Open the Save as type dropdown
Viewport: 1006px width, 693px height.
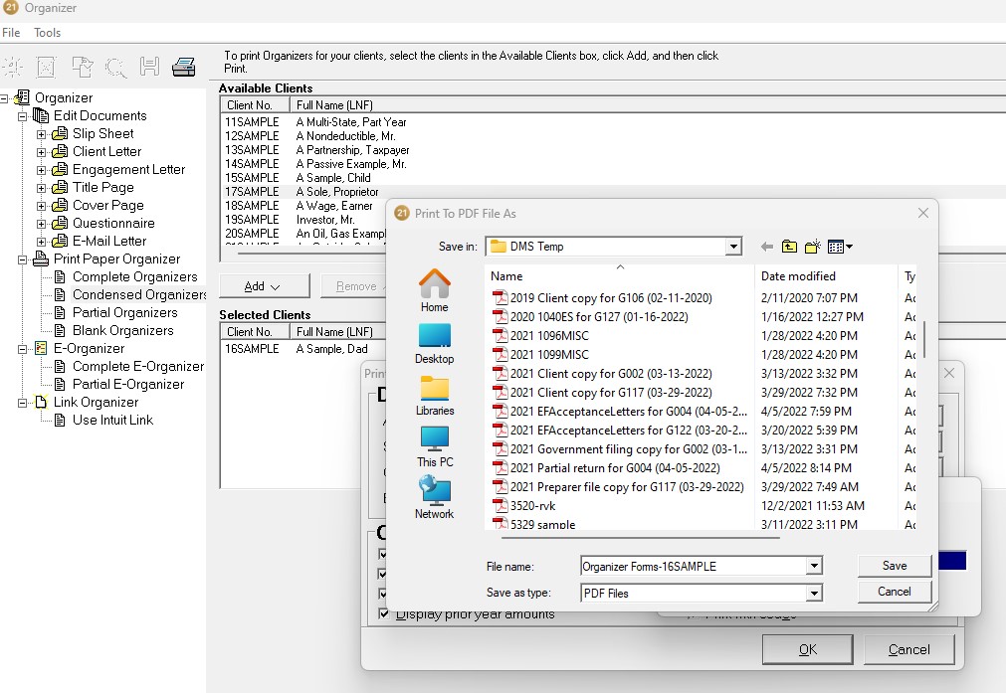point(815,592)
